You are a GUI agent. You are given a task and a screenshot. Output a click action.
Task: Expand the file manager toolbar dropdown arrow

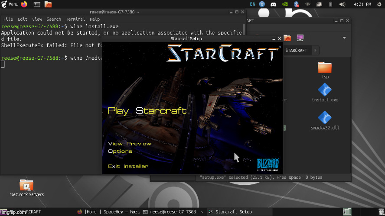click(344, 38)
